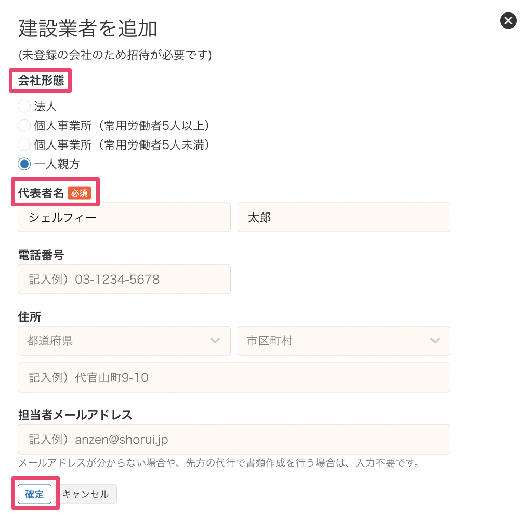Click the representative first name field
The height and width of the screenshot is (532, 525).
pyautogui.click(x=343, y=217)
